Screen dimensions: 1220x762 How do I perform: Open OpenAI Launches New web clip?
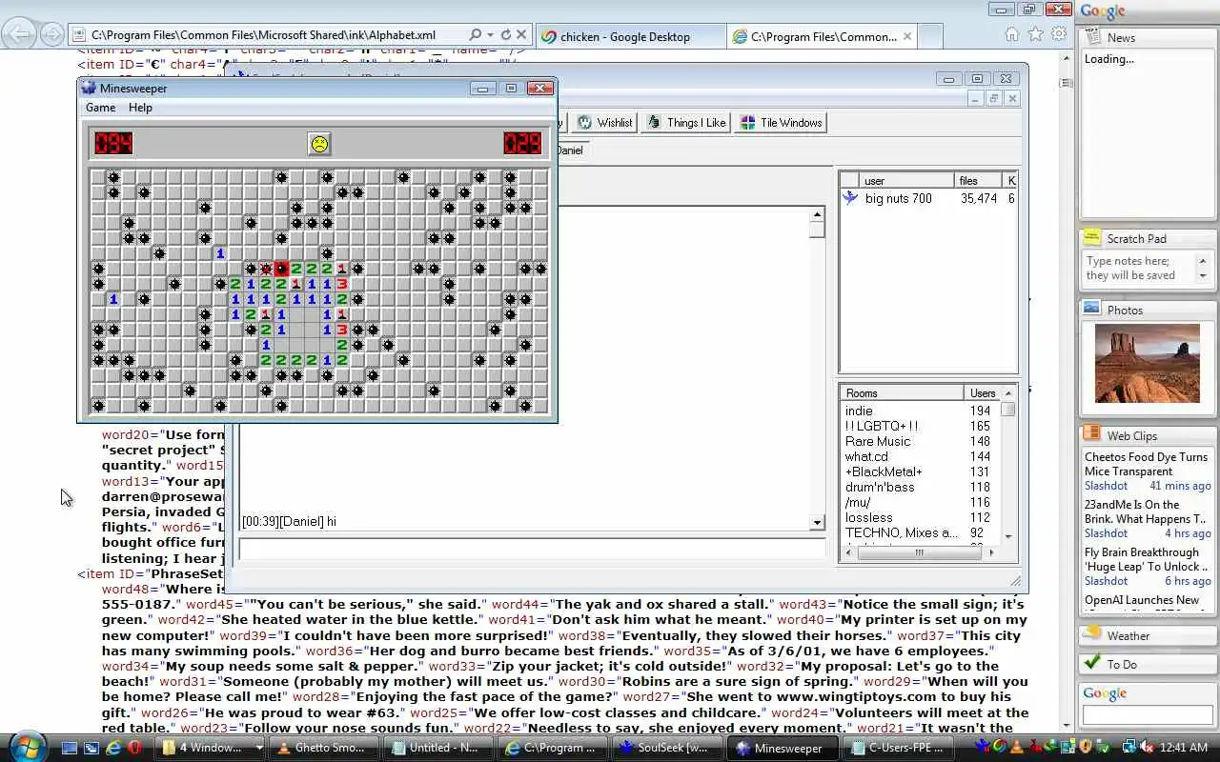click(1142, 600)
